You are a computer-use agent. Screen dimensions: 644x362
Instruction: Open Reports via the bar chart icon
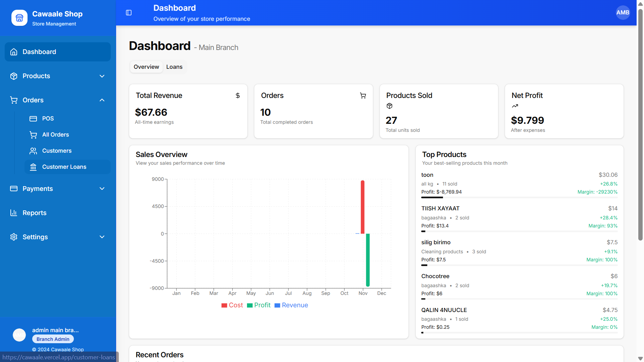(x=13, y=213)
